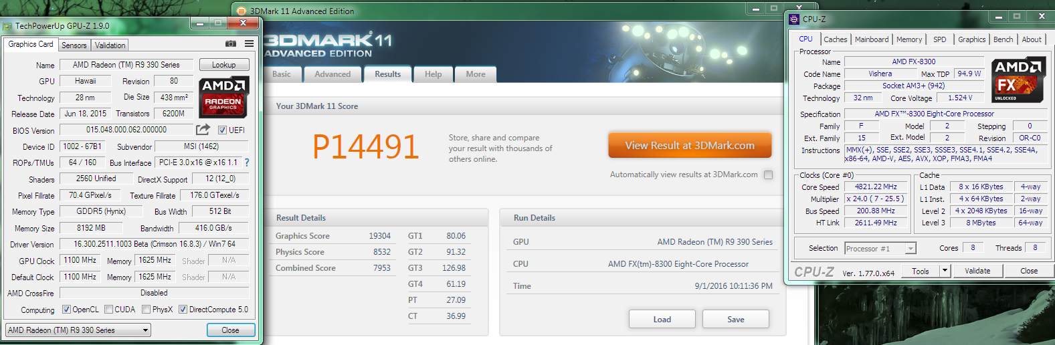
Task: Switch to the About tab in CPU-Z
Action: (x=1032, y=39)
